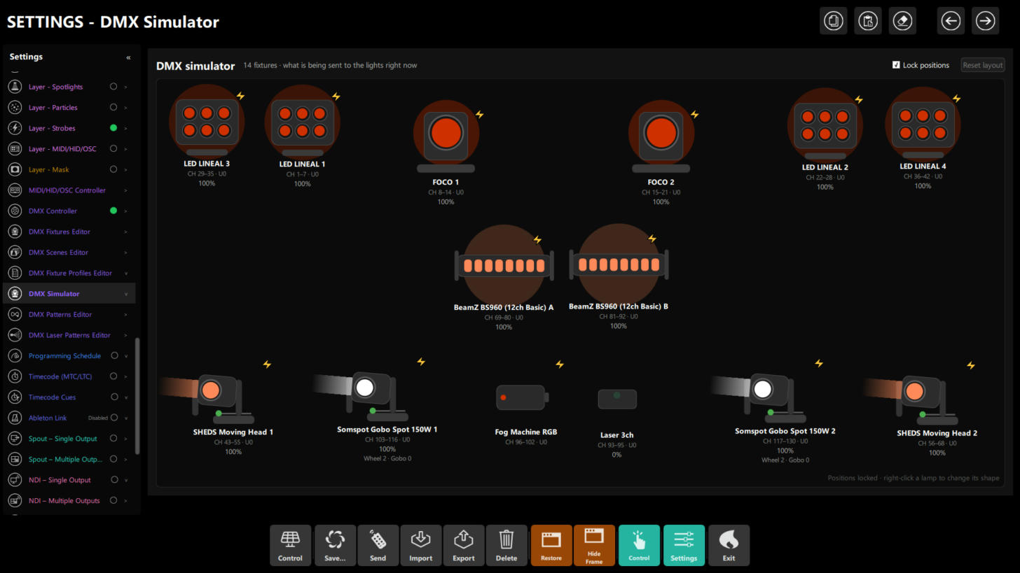Go back with the left arrow button
This screenshot has height=573, width=1020.
(951, 21)
